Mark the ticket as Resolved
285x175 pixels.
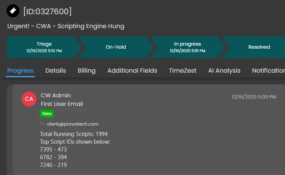coord(259,47)
